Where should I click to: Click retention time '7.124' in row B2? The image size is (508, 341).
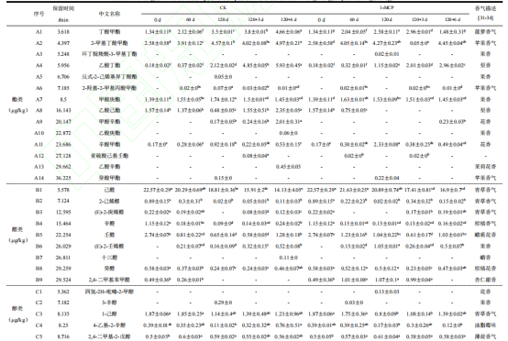63,201
